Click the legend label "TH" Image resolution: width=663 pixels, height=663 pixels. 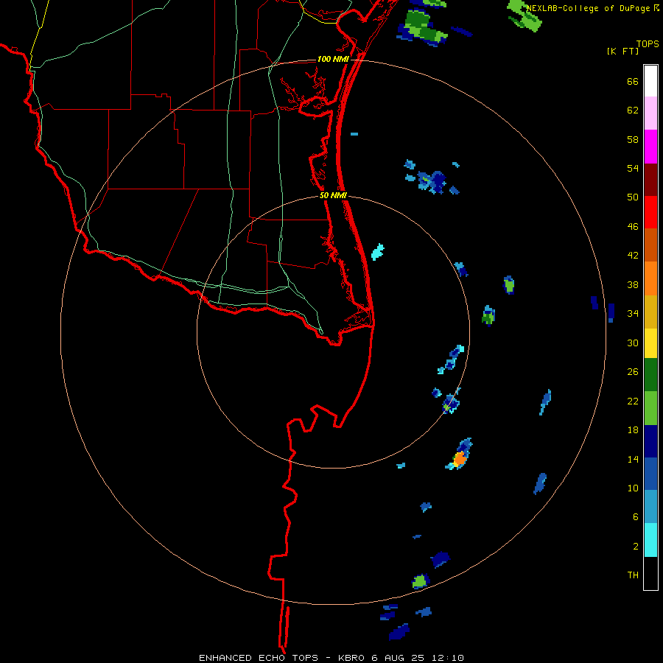633,575
